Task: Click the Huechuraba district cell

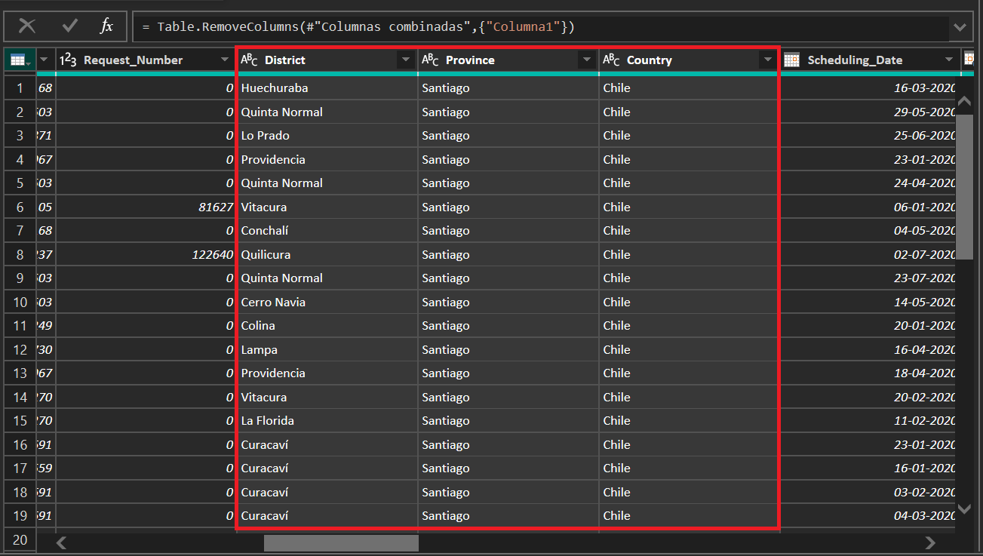Action: point(327,88)
